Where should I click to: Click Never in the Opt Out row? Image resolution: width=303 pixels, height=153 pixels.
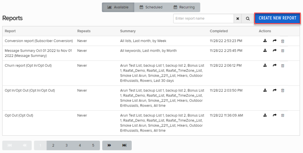tap(82, 116)
